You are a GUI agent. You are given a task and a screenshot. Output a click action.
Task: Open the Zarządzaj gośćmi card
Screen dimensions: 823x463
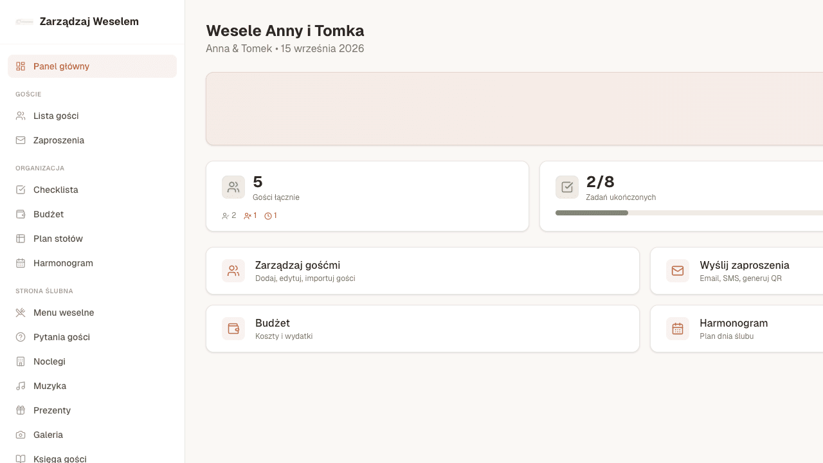[x=422, y=271]
